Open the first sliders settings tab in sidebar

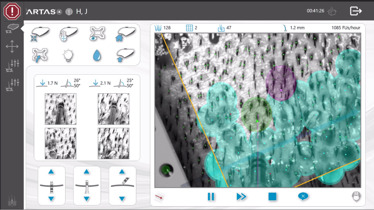click(x=12, y=65)
